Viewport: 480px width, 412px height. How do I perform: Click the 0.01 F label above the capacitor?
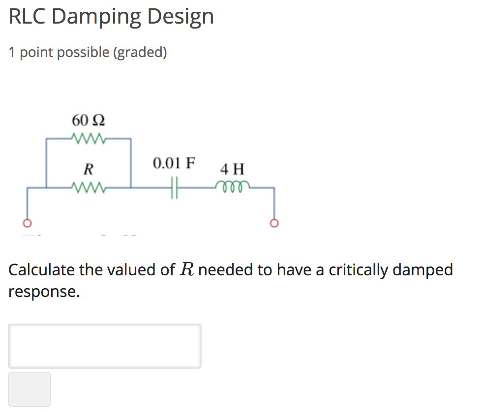pyautogui.click(x=174, y=163)
